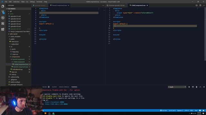206x115 pixels.
Task: Click the notifications bell in status bar
Action: point(203,111)
